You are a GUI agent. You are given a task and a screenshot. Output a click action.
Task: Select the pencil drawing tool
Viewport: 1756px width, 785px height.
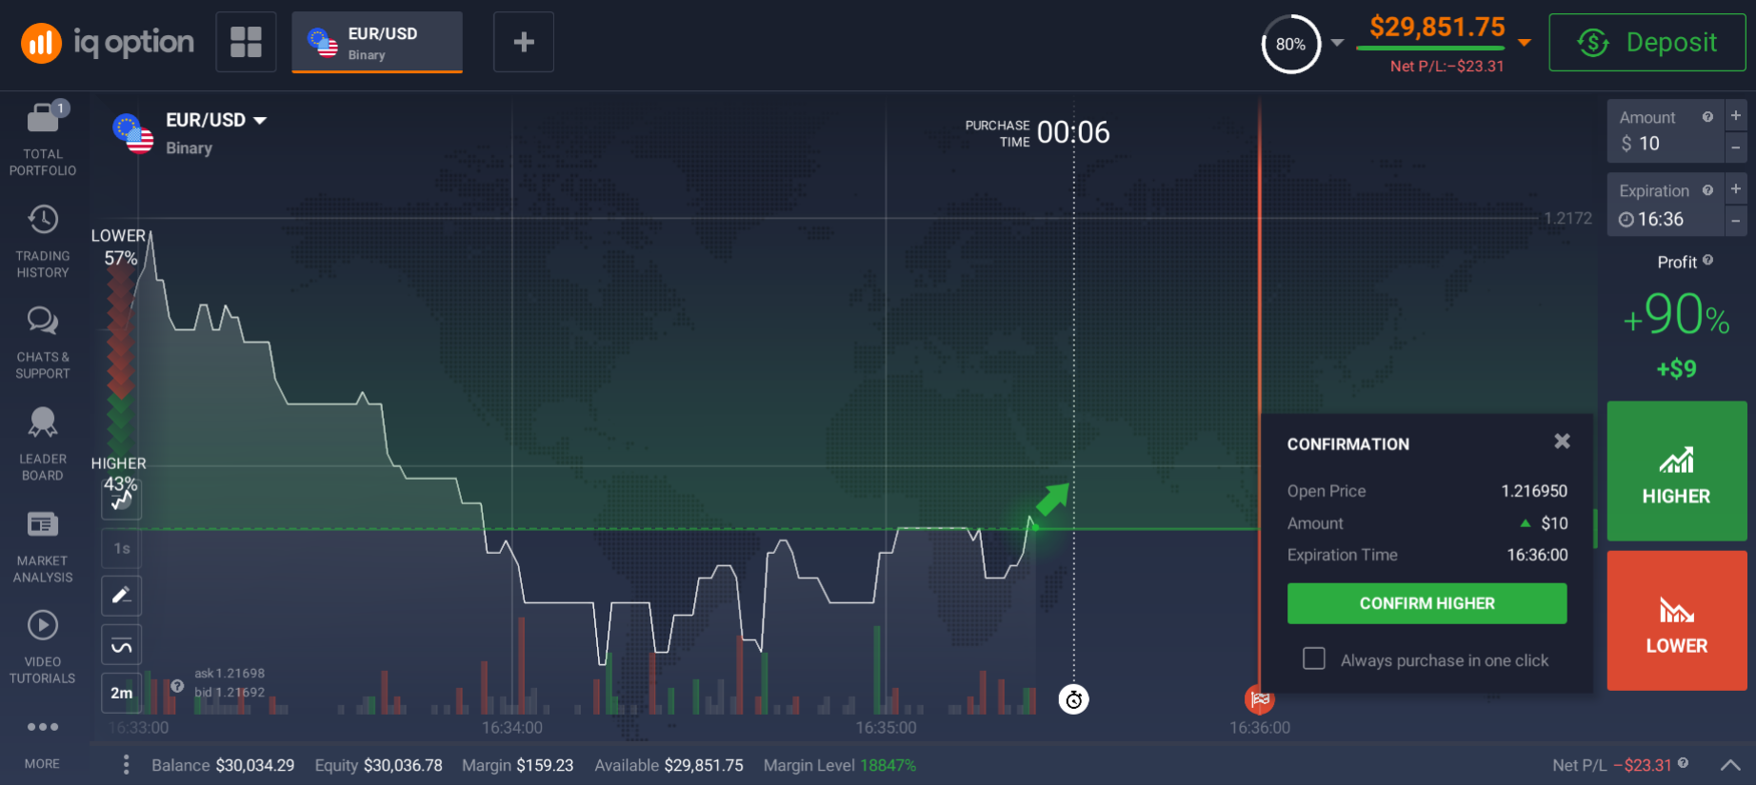[122, 596]
